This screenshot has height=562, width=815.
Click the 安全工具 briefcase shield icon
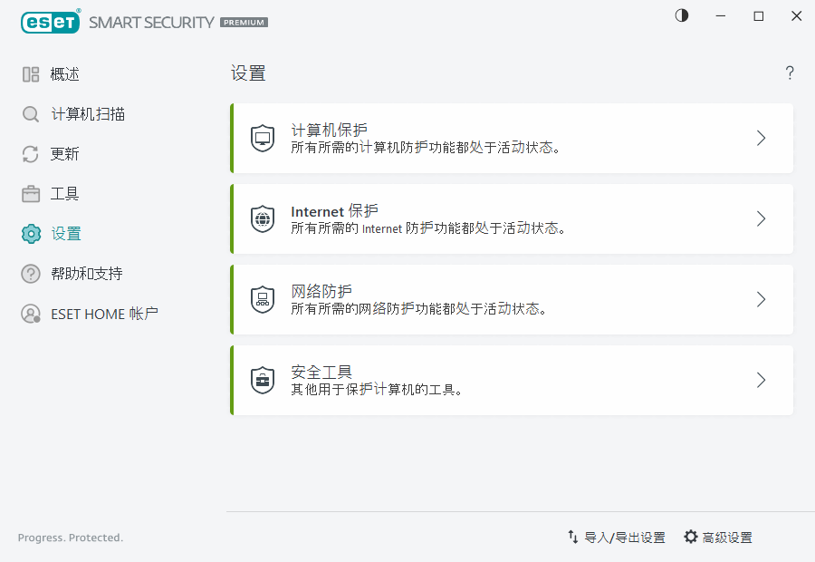point(262,380)
